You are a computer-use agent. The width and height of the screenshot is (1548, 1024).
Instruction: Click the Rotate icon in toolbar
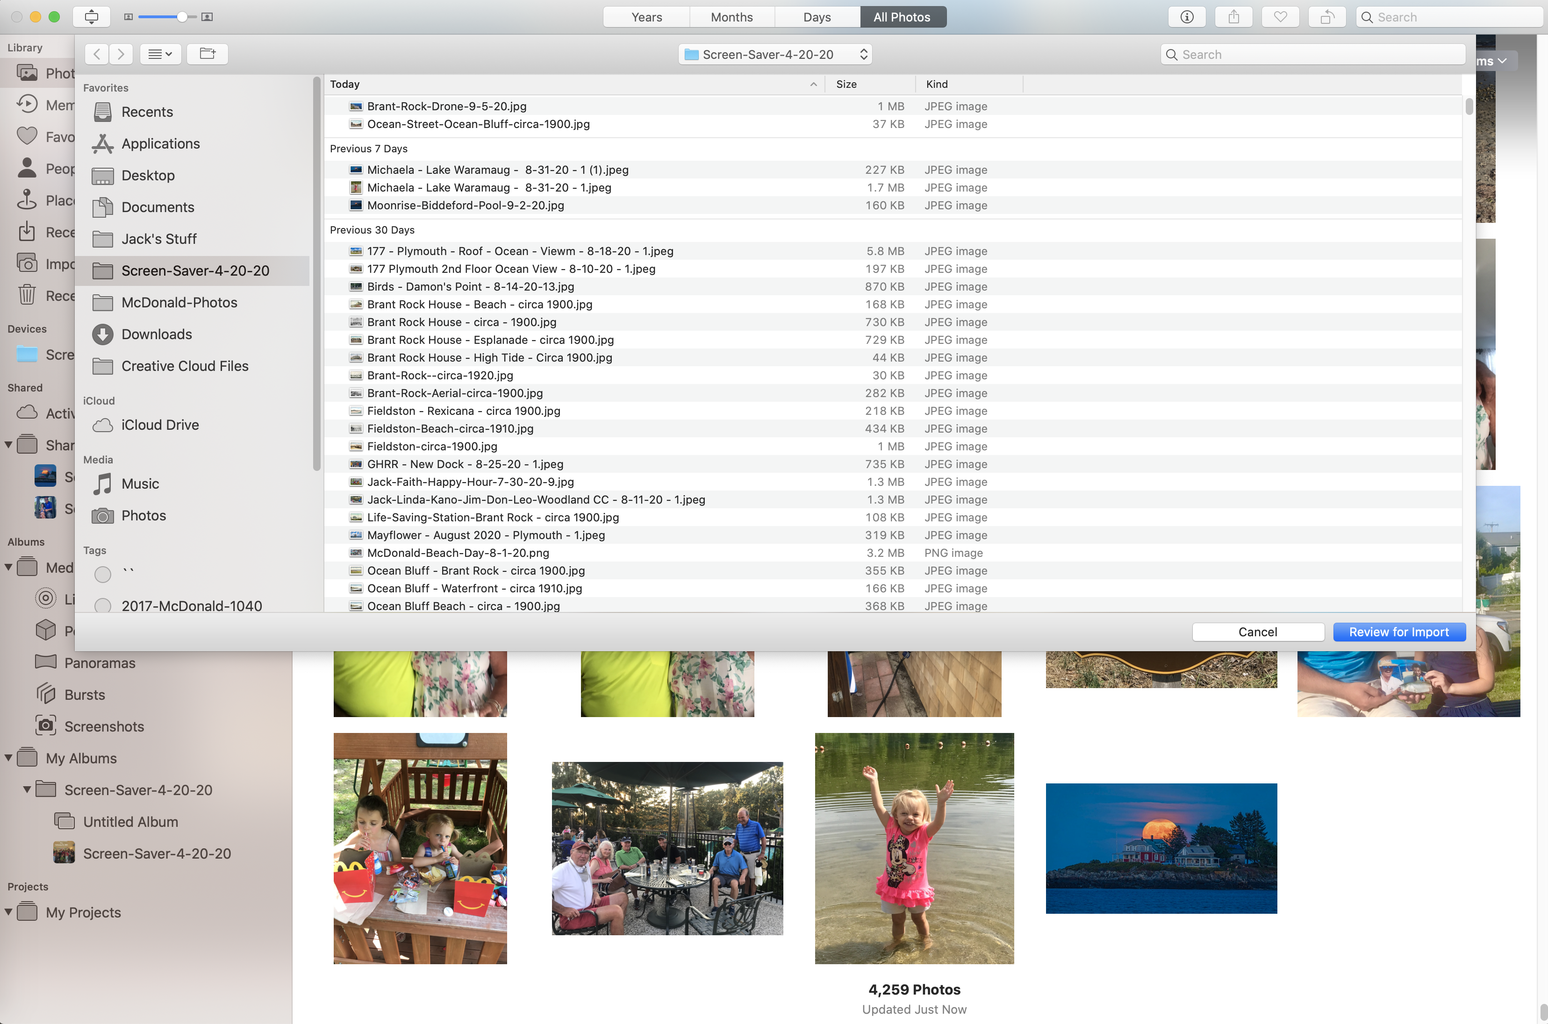1326,17
